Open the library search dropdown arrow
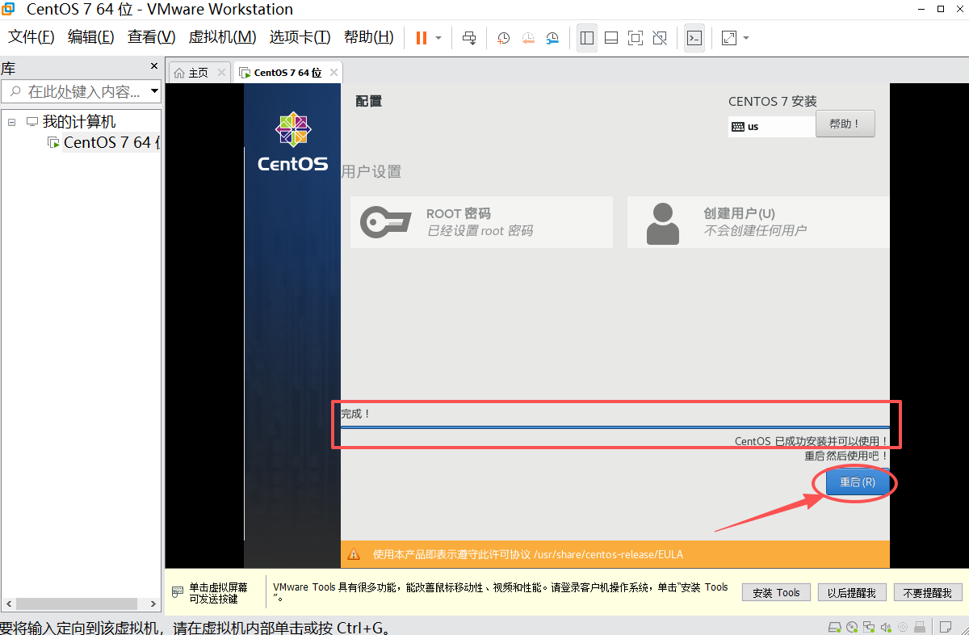This screenshot has height=635, width=969. (154, 91)
